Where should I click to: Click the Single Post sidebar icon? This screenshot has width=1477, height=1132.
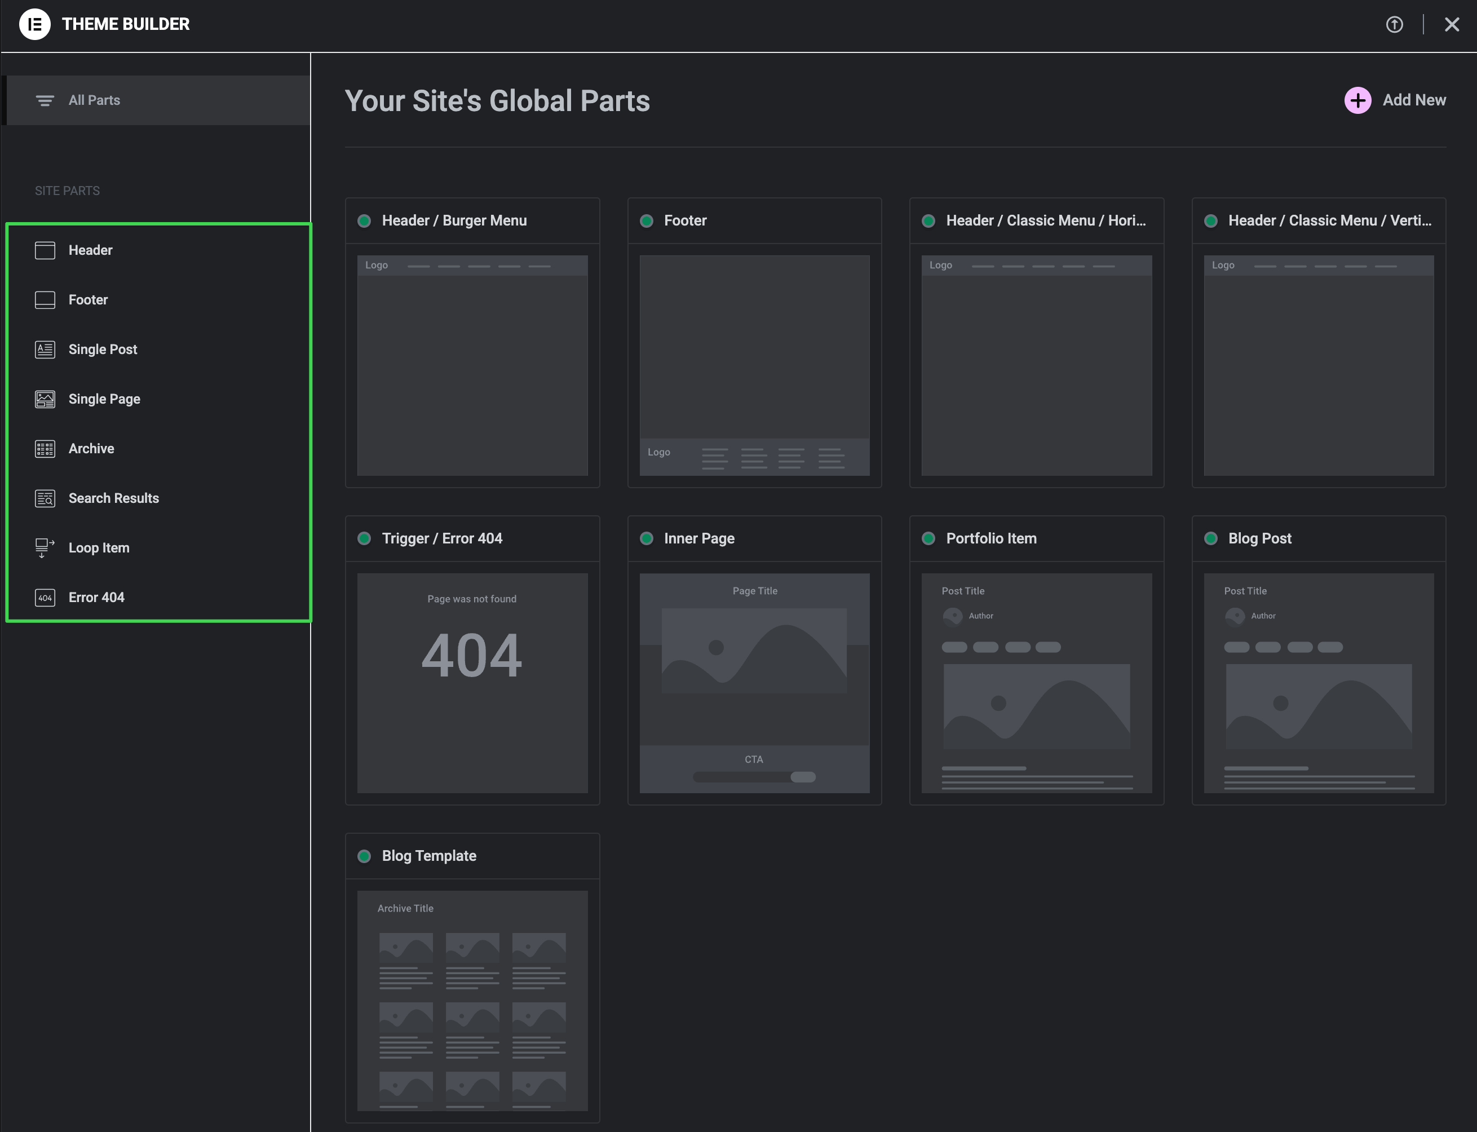(45, 350)
